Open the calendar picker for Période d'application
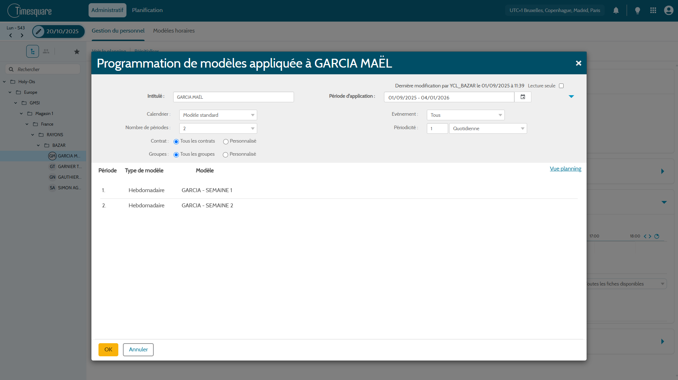Viewport: 678px width, 380px height. coord(522,97)
